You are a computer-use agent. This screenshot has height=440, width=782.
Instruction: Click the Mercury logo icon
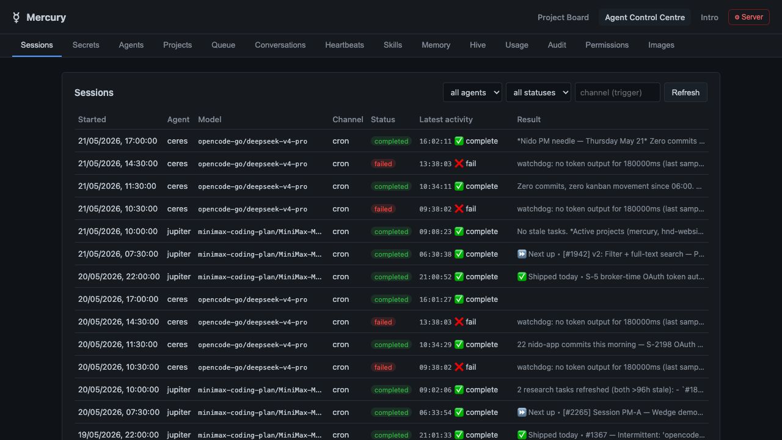point(16,18)
